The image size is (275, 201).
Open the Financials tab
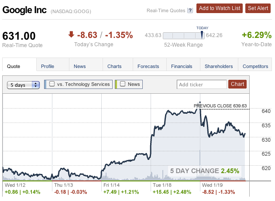click(182, 66)
